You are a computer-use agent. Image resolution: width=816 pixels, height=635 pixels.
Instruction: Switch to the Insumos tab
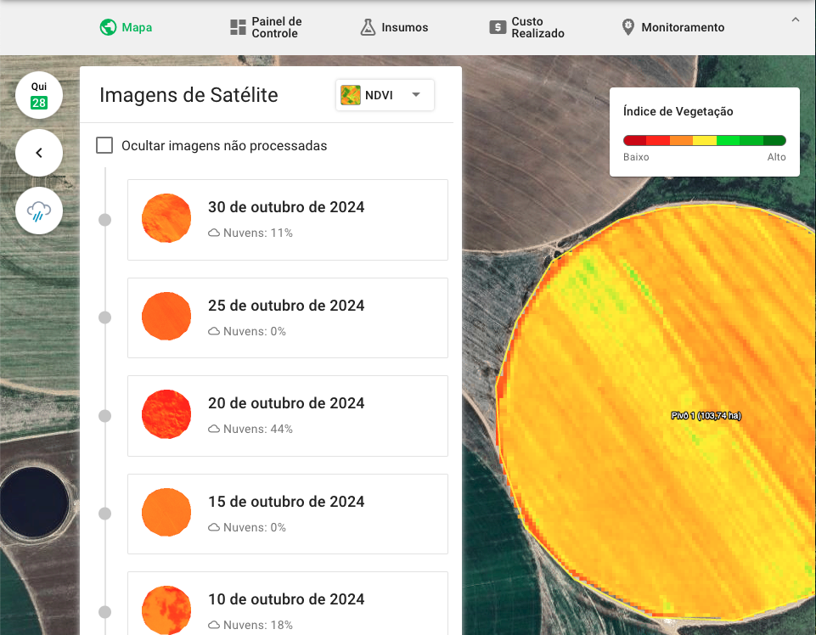(404, 27)
